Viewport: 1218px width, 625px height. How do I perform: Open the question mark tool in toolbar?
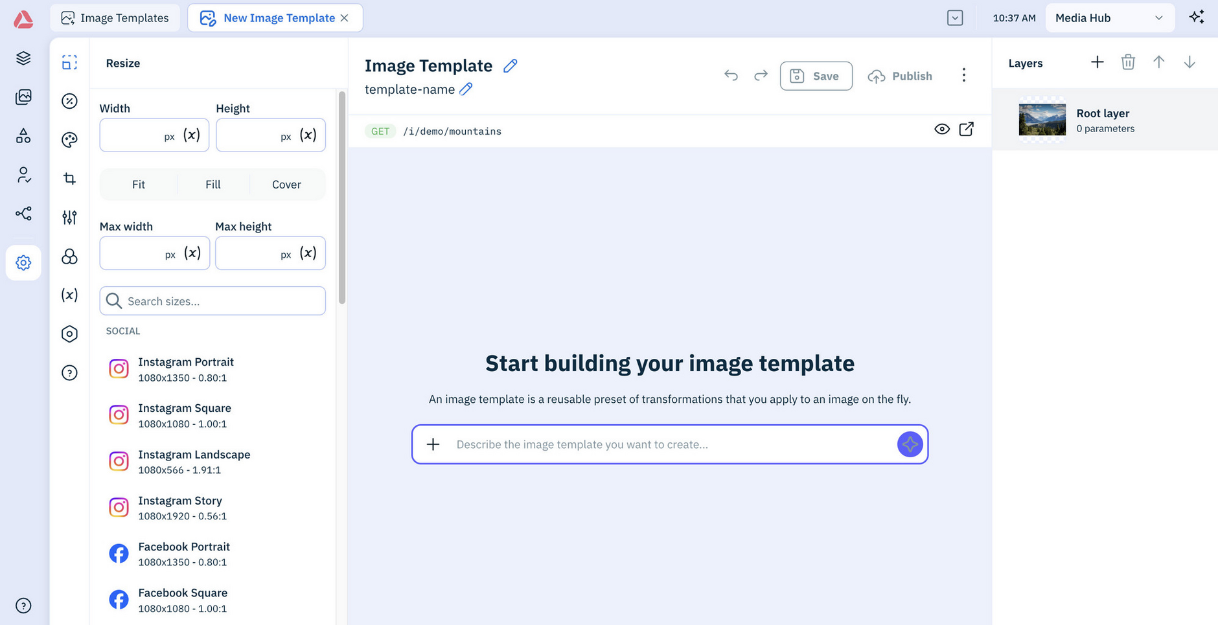pos(69,373)
